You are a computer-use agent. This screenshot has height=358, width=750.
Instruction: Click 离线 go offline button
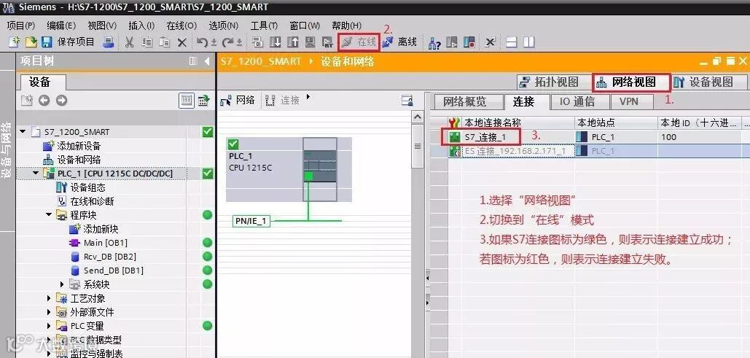(400, 42)
